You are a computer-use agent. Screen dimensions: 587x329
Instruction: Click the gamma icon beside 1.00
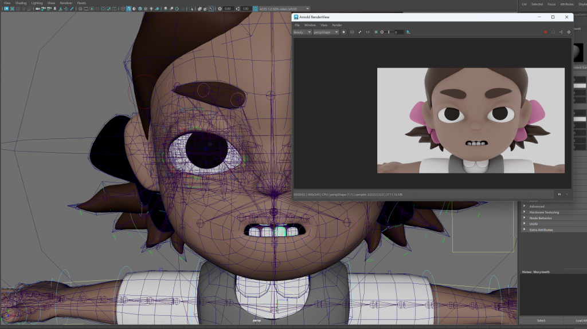[x=238, y=9]
